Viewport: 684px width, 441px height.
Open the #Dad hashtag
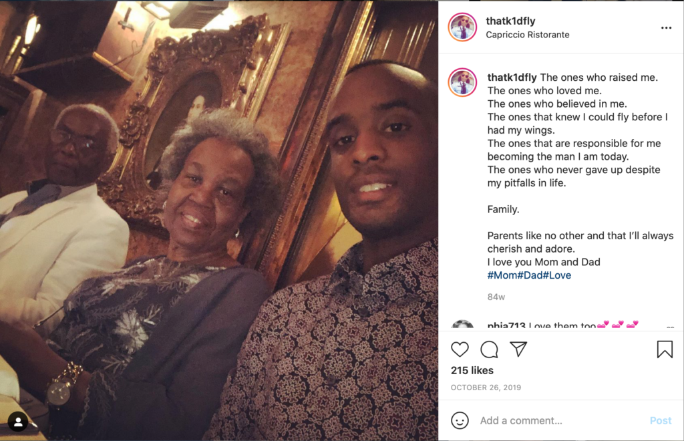point(530,275)
